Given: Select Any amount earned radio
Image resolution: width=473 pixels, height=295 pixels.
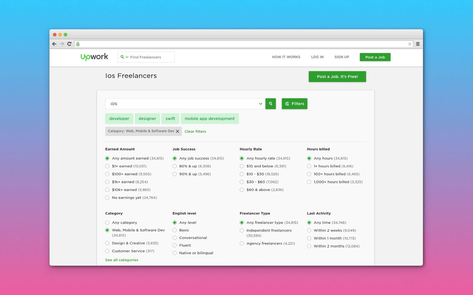Looking at the screenshot, I should (x=107, y=158).
